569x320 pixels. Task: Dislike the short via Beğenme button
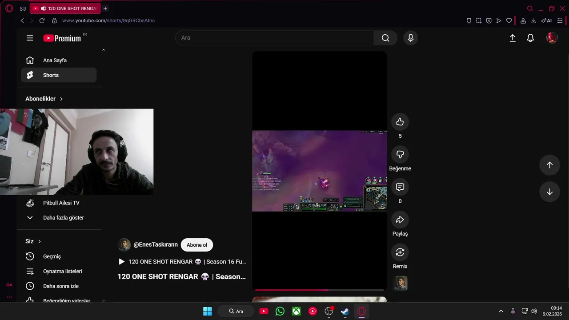[400, 154]
